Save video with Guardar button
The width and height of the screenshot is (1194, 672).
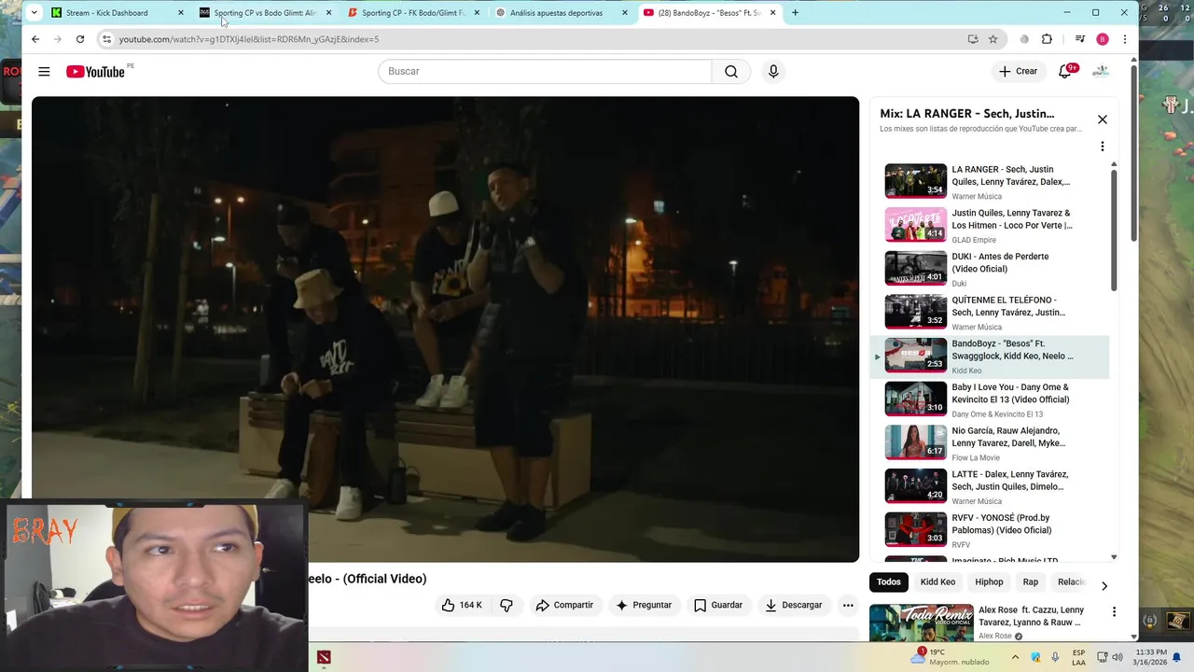(718, 605)
